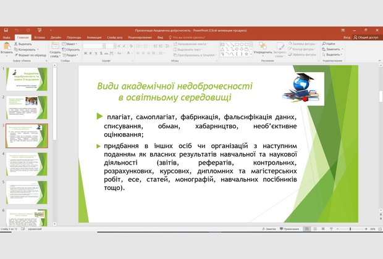
Task: Click Направление текста text direction
Action: (x=190, y=44)
